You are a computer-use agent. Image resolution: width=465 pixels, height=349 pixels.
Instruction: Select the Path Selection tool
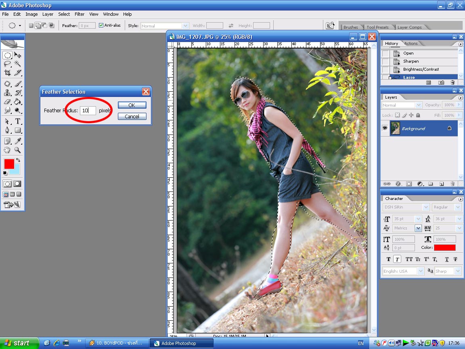7,121
